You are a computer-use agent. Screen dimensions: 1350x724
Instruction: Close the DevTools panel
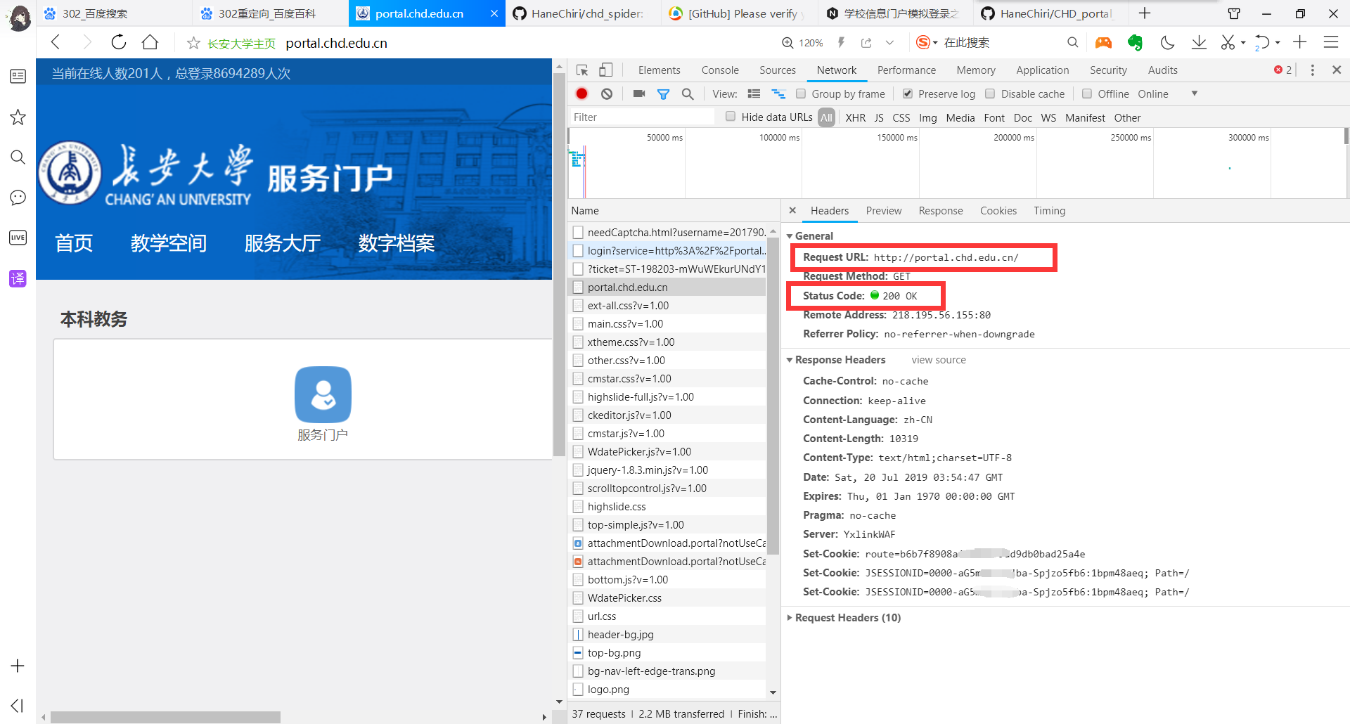(x=1337, y=70)
